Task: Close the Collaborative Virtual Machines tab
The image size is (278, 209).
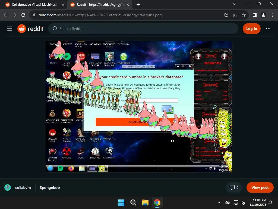Action: coord(63,5)
